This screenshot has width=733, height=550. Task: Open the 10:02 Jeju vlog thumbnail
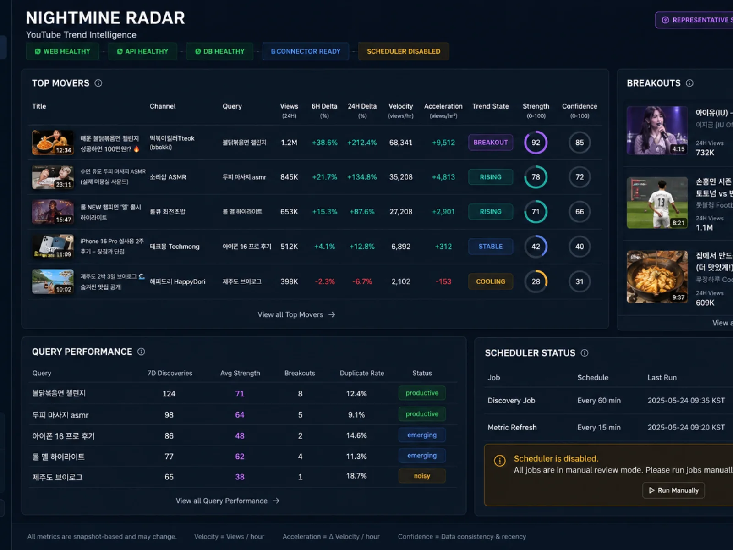click(x=53, y=281)
